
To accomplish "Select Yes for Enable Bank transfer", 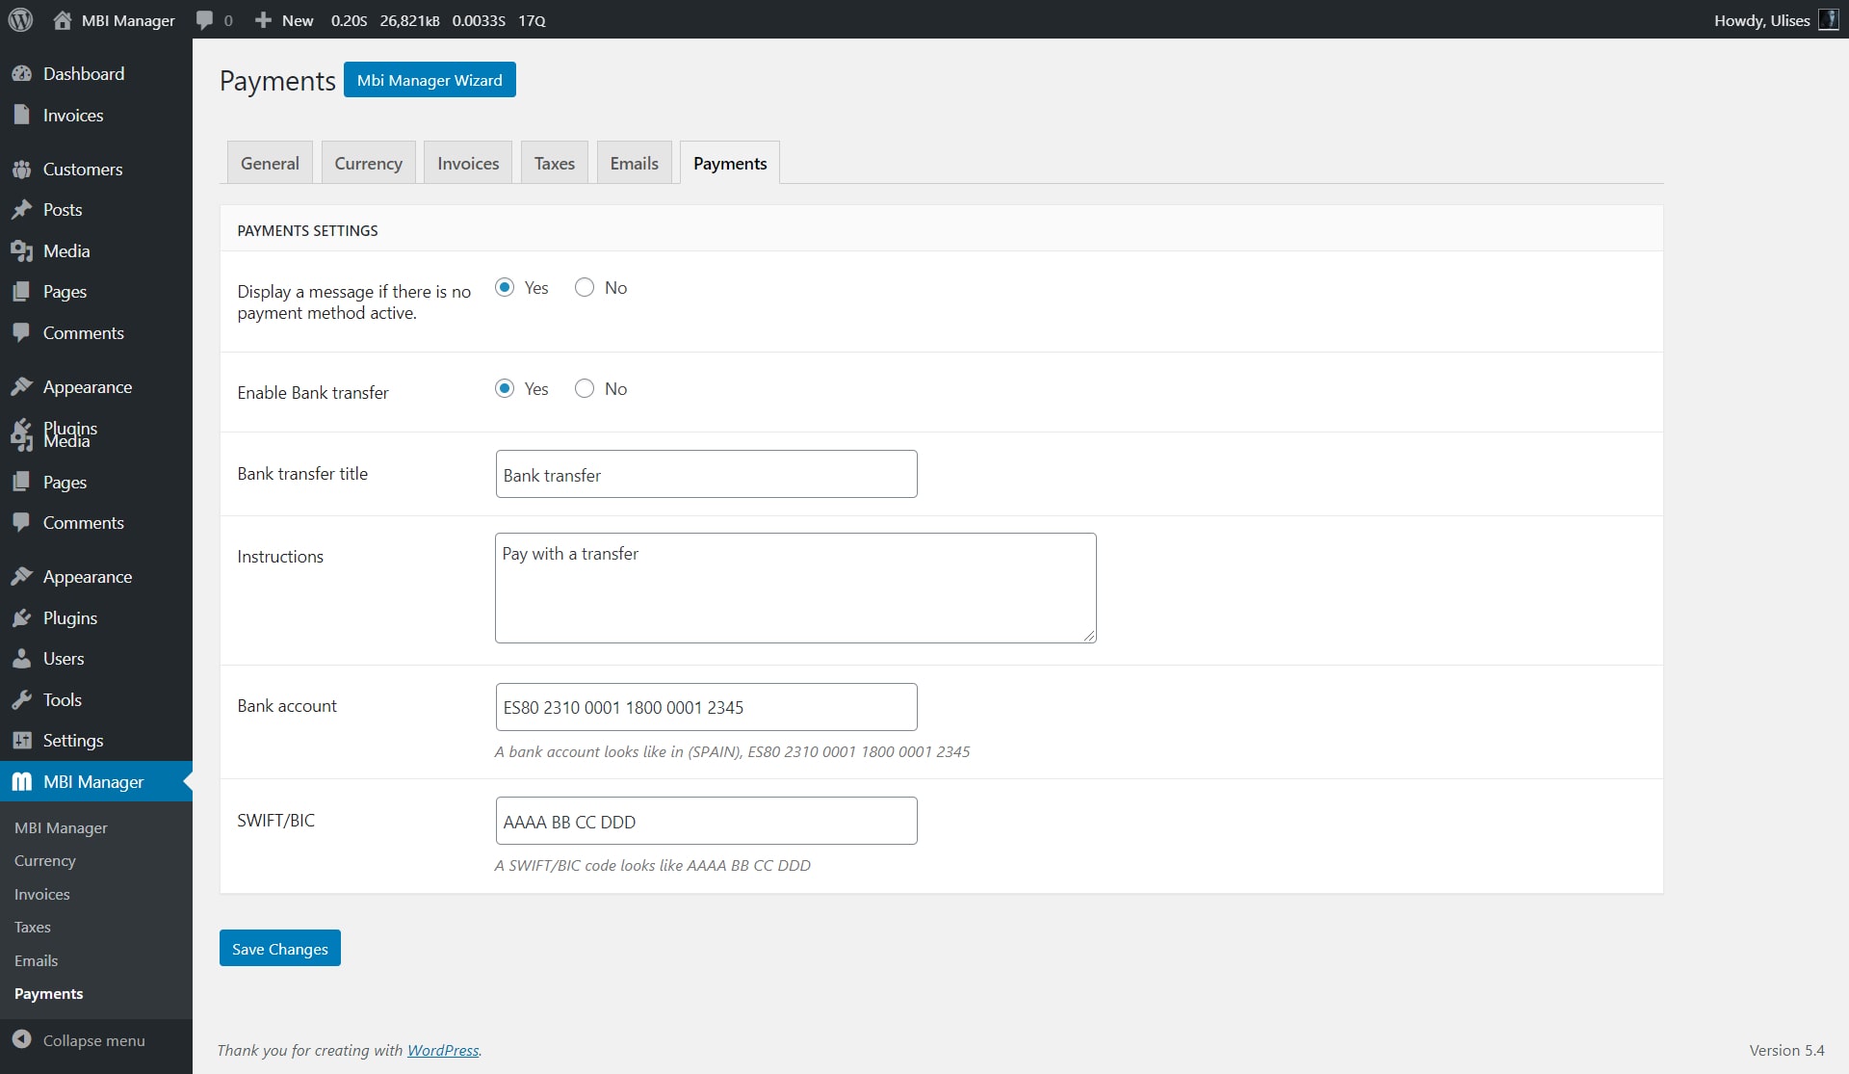I will point(505,389).
